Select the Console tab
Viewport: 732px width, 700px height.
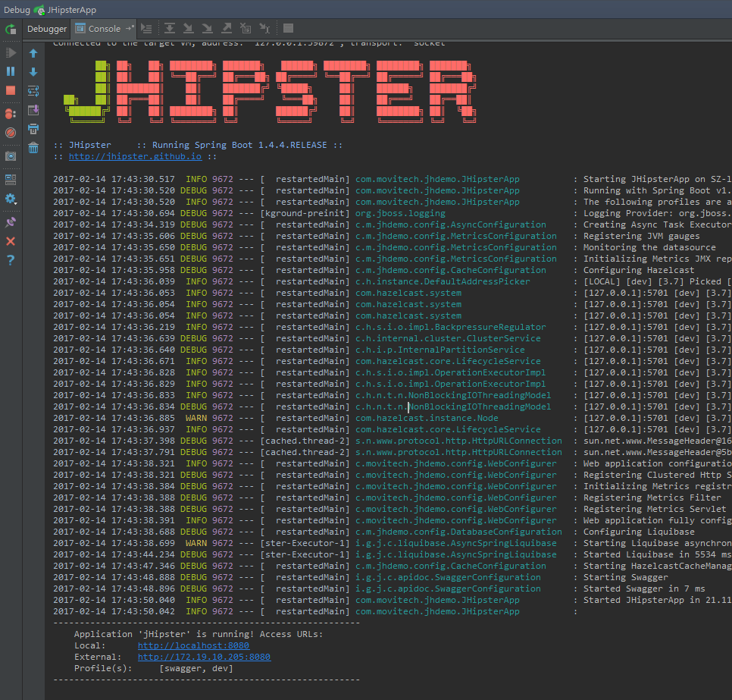(104, 29)
